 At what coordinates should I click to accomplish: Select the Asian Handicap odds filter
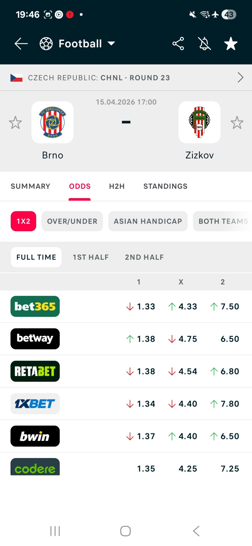point(148,221)
